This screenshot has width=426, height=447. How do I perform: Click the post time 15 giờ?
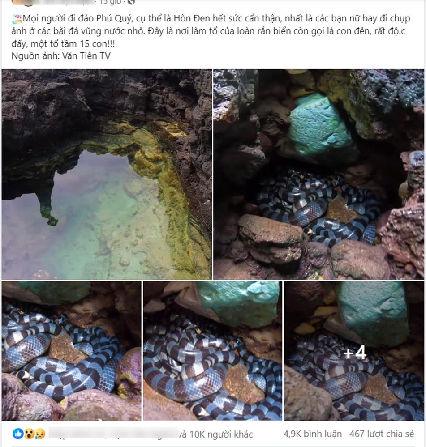[111, 2]
